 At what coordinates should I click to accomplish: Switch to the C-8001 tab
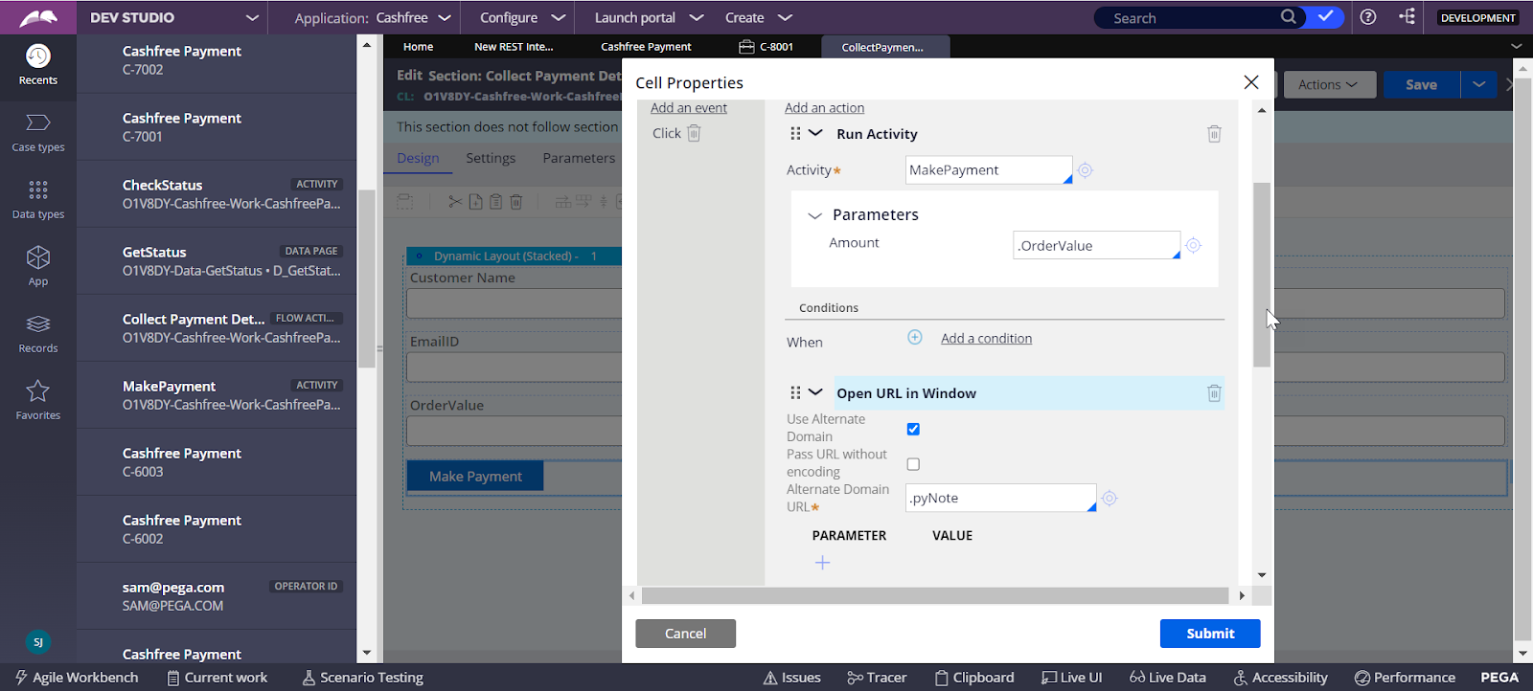click(x=766, y=46)
